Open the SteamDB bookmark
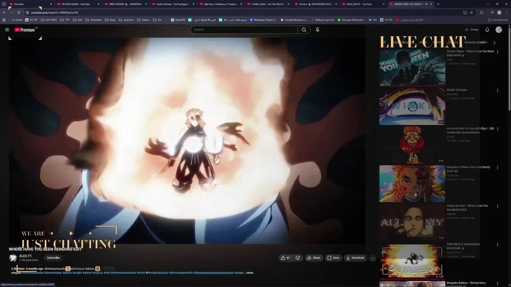The image size is (511, 287). [178, 20]
